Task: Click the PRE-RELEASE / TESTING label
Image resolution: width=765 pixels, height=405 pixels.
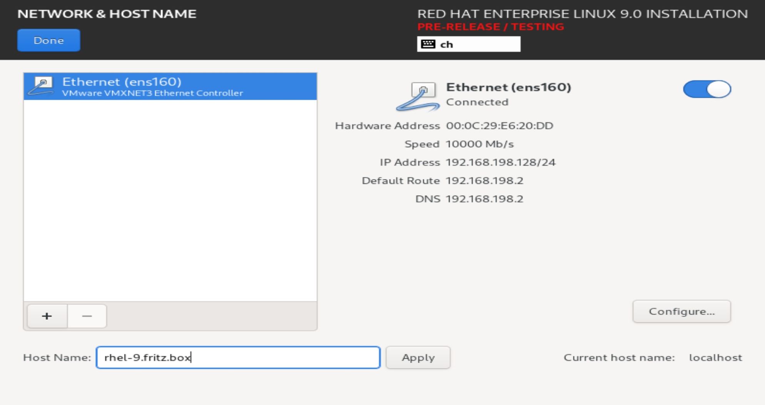Action: pos(491,27)
